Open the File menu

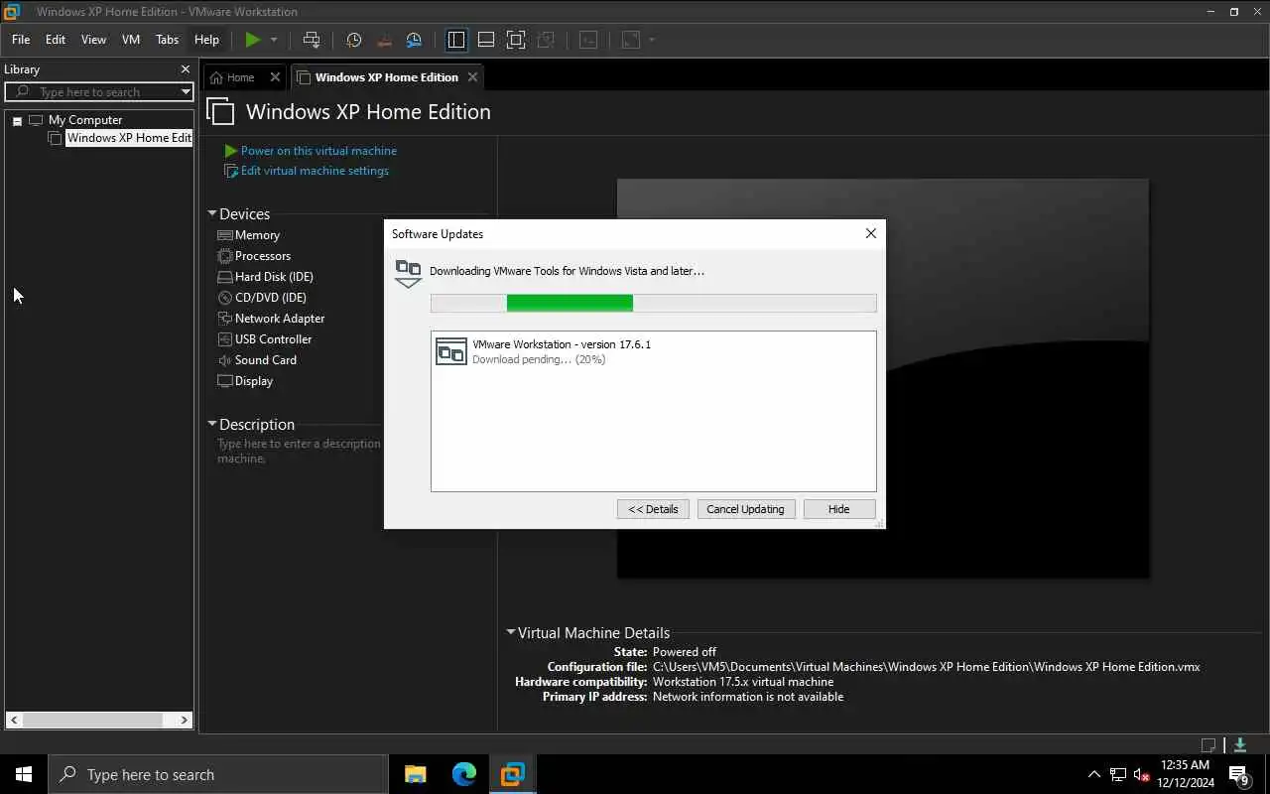(21, 40)
